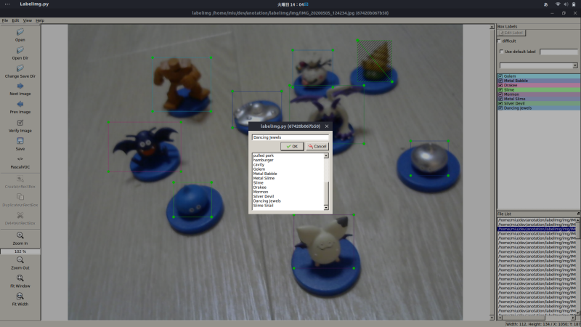Open the clock in the top bar

(x=293, y=4)
